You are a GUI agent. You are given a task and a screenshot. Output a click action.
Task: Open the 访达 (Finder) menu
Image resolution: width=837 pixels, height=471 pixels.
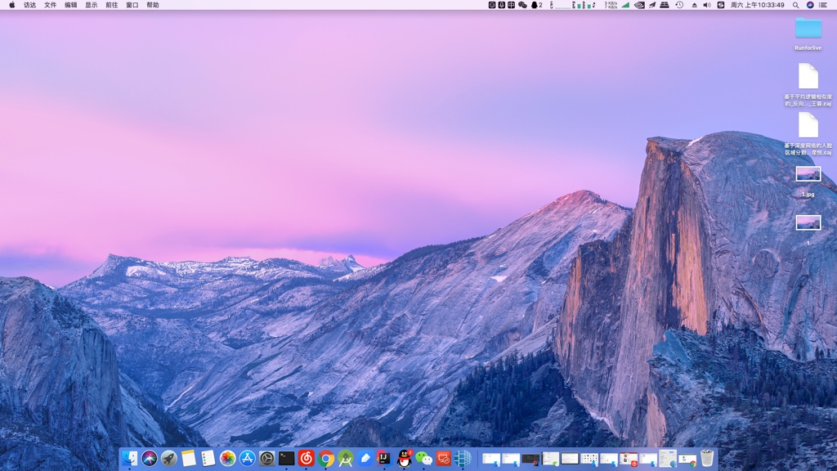tap(30, 5)
